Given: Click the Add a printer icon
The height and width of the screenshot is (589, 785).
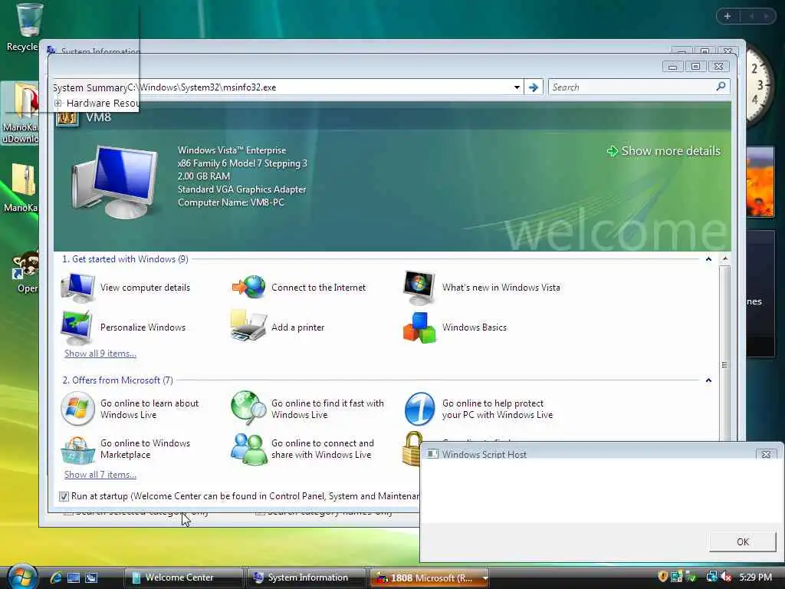Looking at the screenshot, I should 248,326.
